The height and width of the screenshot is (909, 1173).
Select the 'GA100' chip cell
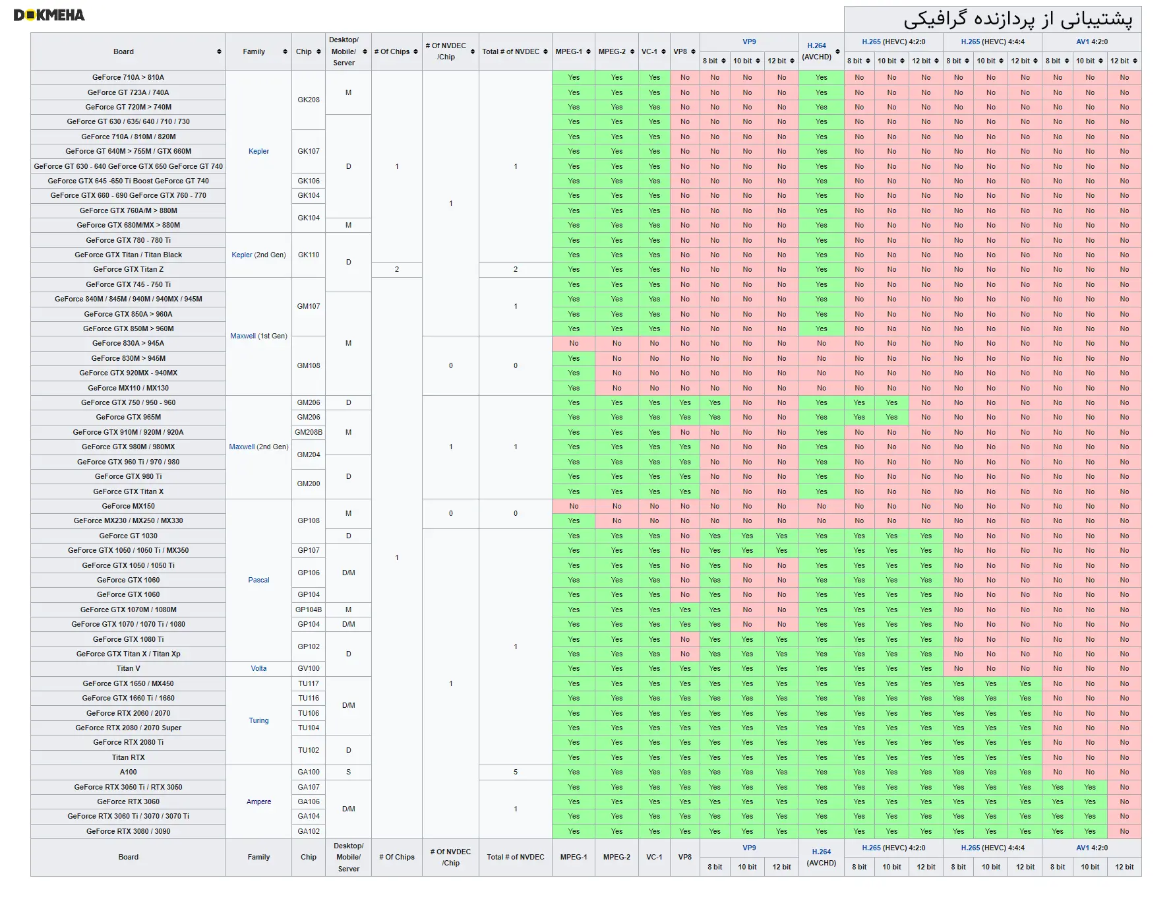[x=309, y=772]
